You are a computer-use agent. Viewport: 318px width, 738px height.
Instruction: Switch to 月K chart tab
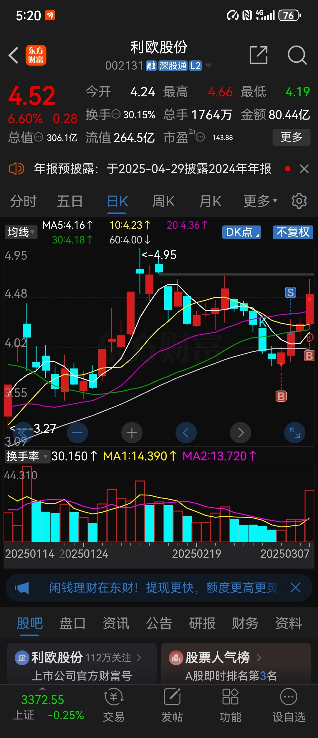(x=210, y=201)
